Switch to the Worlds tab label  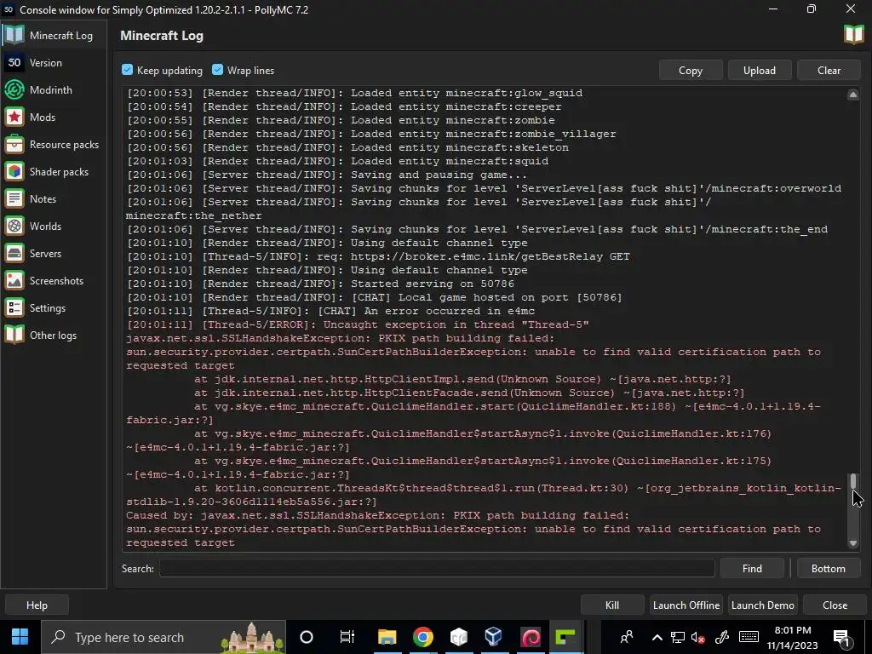(x=46, y=227)
